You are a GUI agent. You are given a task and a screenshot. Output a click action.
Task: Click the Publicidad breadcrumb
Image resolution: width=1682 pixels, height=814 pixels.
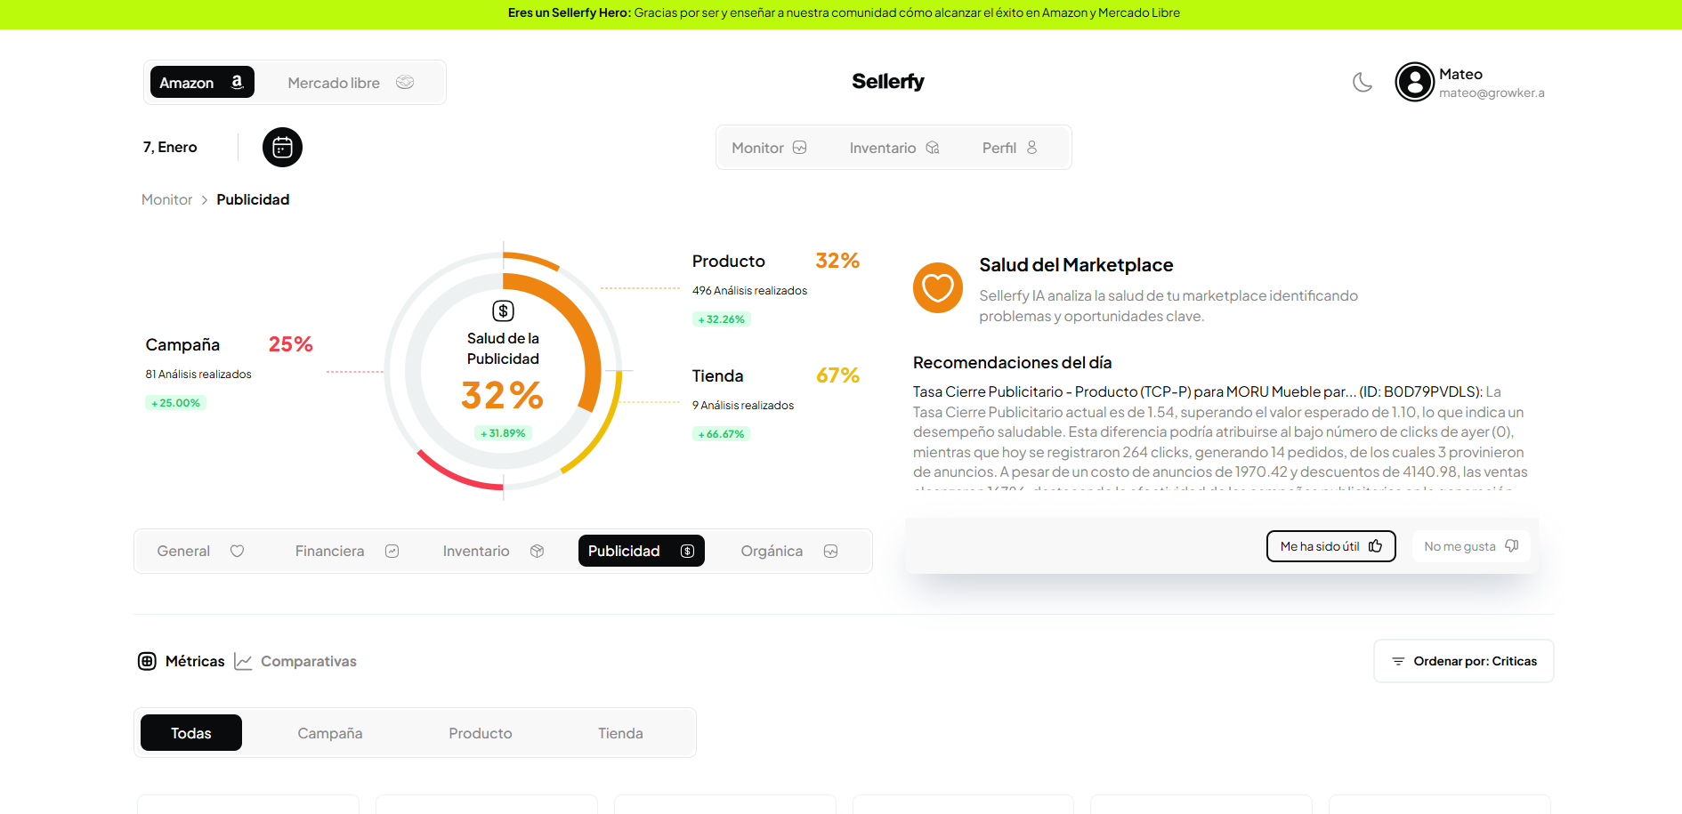tap(253, 199)
